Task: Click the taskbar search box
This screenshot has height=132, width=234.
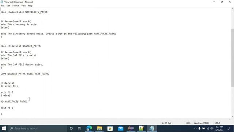Action: (x=38, y=128)
